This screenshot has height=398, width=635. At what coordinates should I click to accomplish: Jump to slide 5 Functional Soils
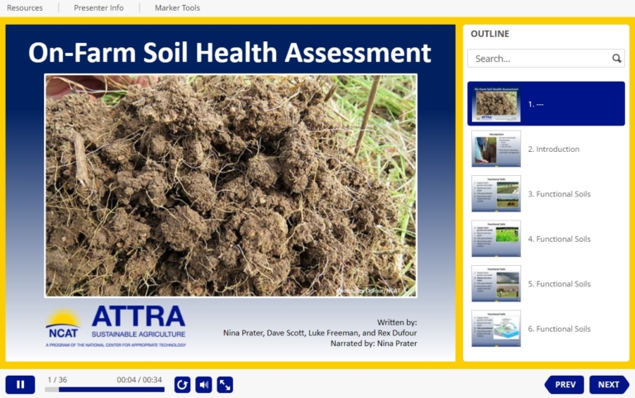(x=496, y=283)
